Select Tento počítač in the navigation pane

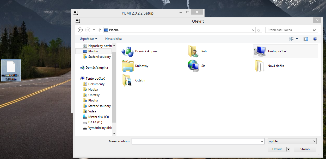[93, 79]
